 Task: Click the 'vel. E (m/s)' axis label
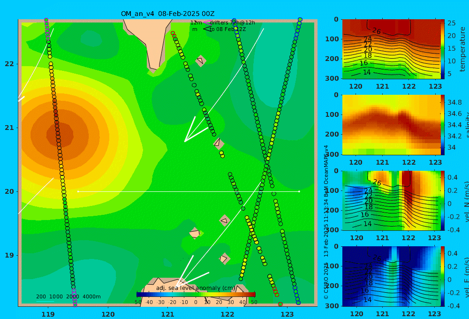[466, 277]
